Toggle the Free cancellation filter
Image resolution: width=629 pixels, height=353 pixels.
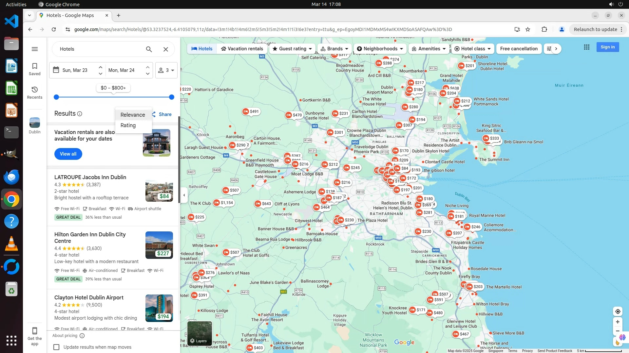(x=519, y=49)
